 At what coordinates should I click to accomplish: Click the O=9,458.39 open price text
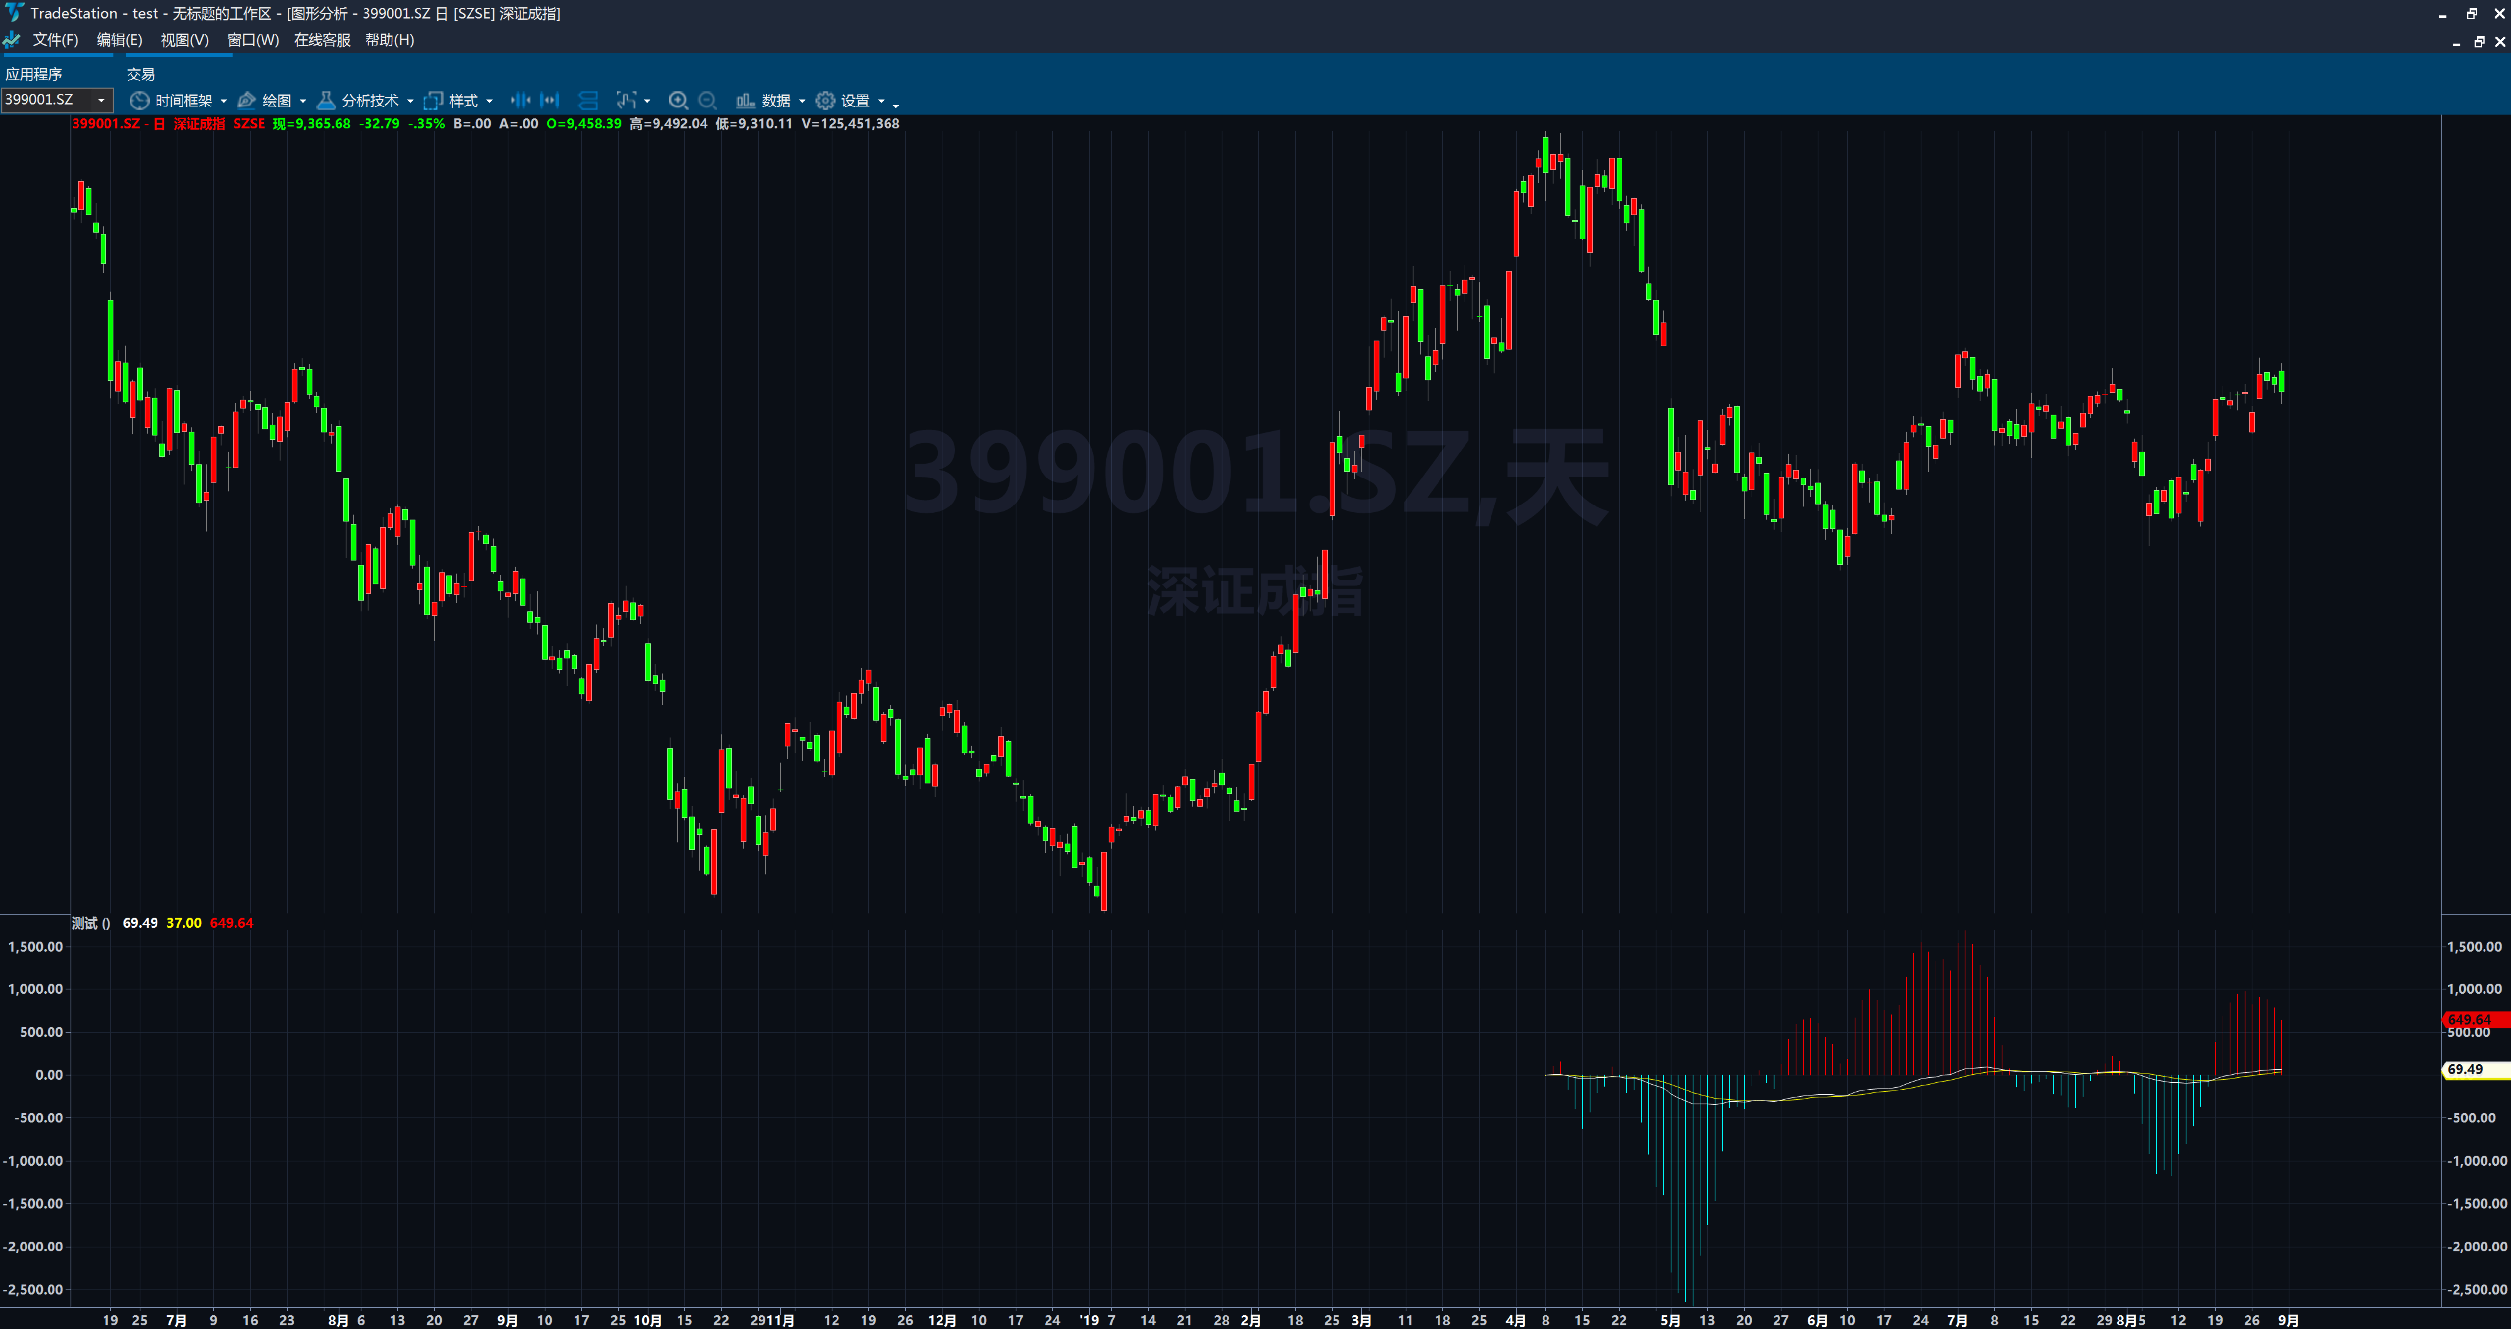(584, 124)
